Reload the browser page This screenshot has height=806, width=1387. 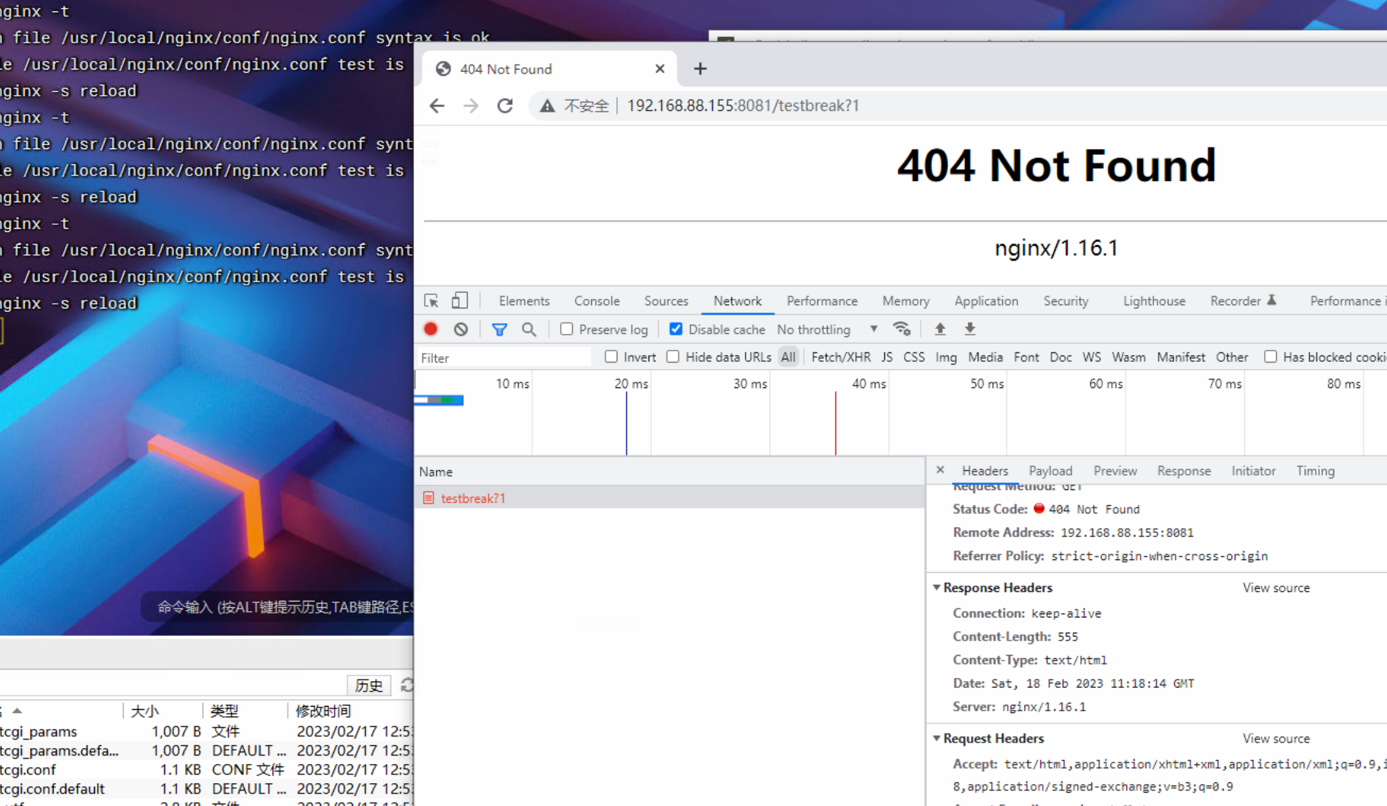[x=505, y=106]
